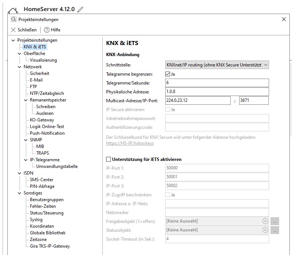Click the pencil edit icon beside HomeServer title
292x255 pixels.
point(81,10)
